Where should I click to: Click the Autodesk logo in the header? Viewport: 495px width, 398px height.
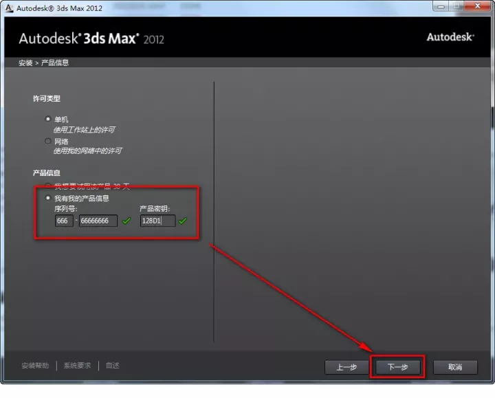(450, 37)
